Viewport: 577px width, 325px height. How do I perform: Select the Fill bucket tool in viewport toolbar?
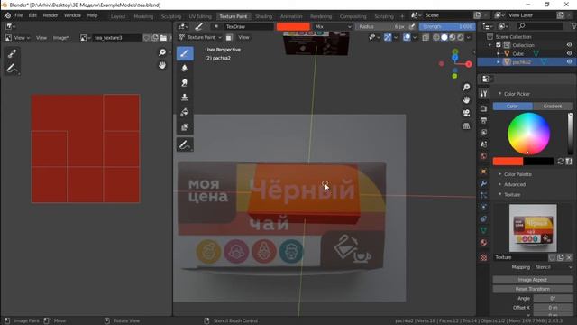(x=185, y=112)
